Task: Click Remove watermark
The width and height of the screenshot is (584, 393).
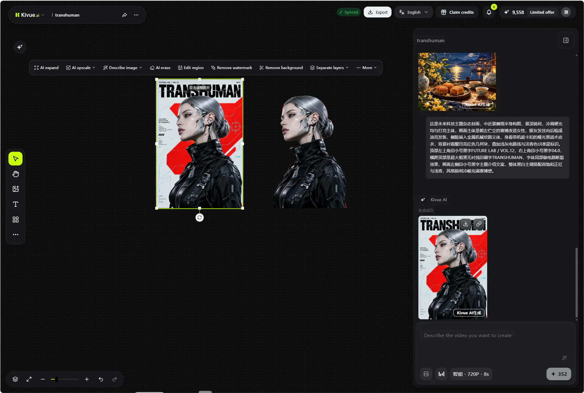Action: (232, 68)
